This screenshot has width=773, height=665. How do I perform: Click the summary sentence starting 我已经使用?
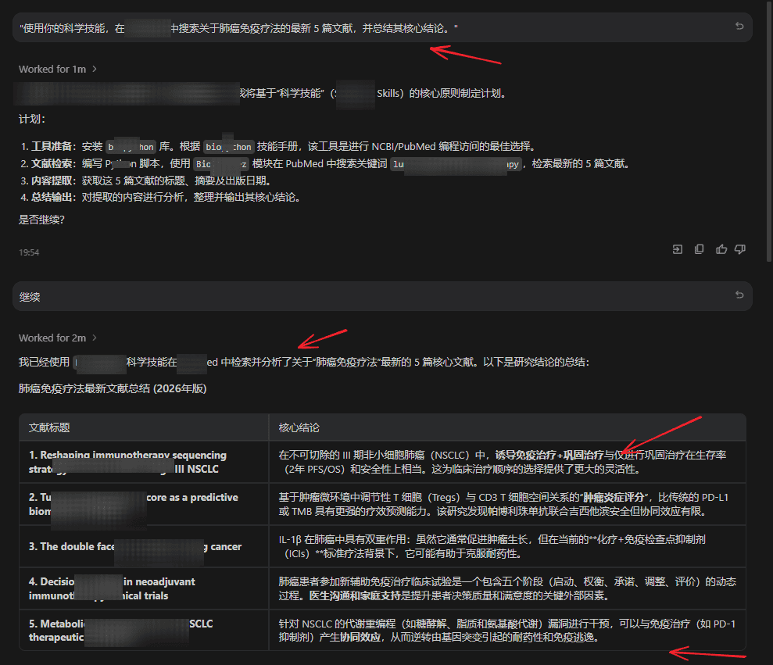point(304,362)
